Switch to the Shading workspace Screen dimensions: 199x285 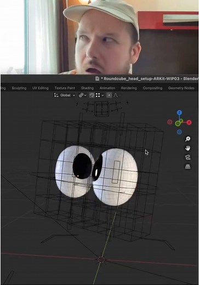(87, 88)
